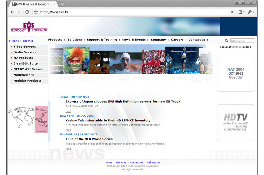The image size is (264, 175).
Task: Click the red crowd photo
Action: pyautogui.click(x=153, y=62)
